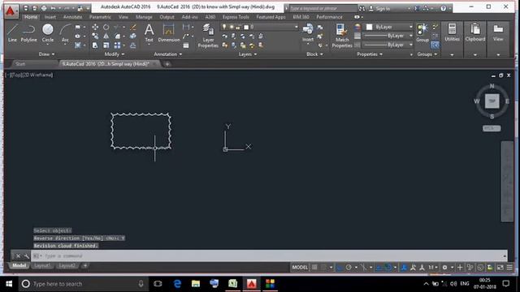This screenshot has height=292, width=520.
Task: Insert a Table from Annotation panel
Action: click(186, 45)
